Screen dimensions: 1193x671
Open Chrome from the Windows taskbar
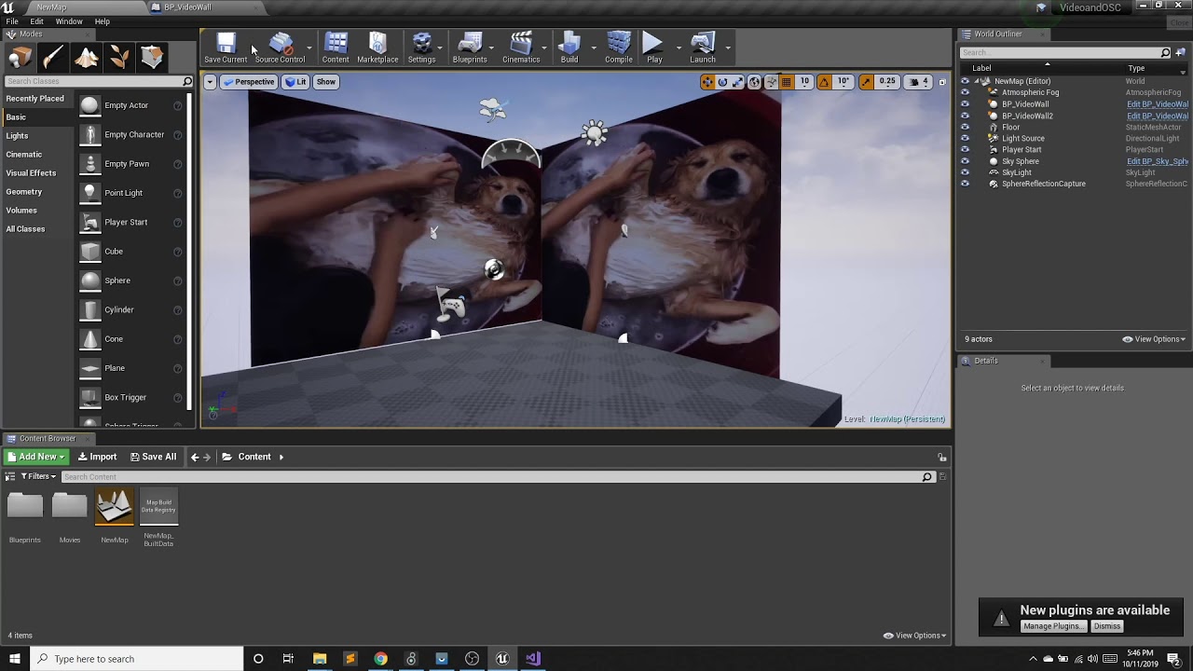click(x=380, y=659)
